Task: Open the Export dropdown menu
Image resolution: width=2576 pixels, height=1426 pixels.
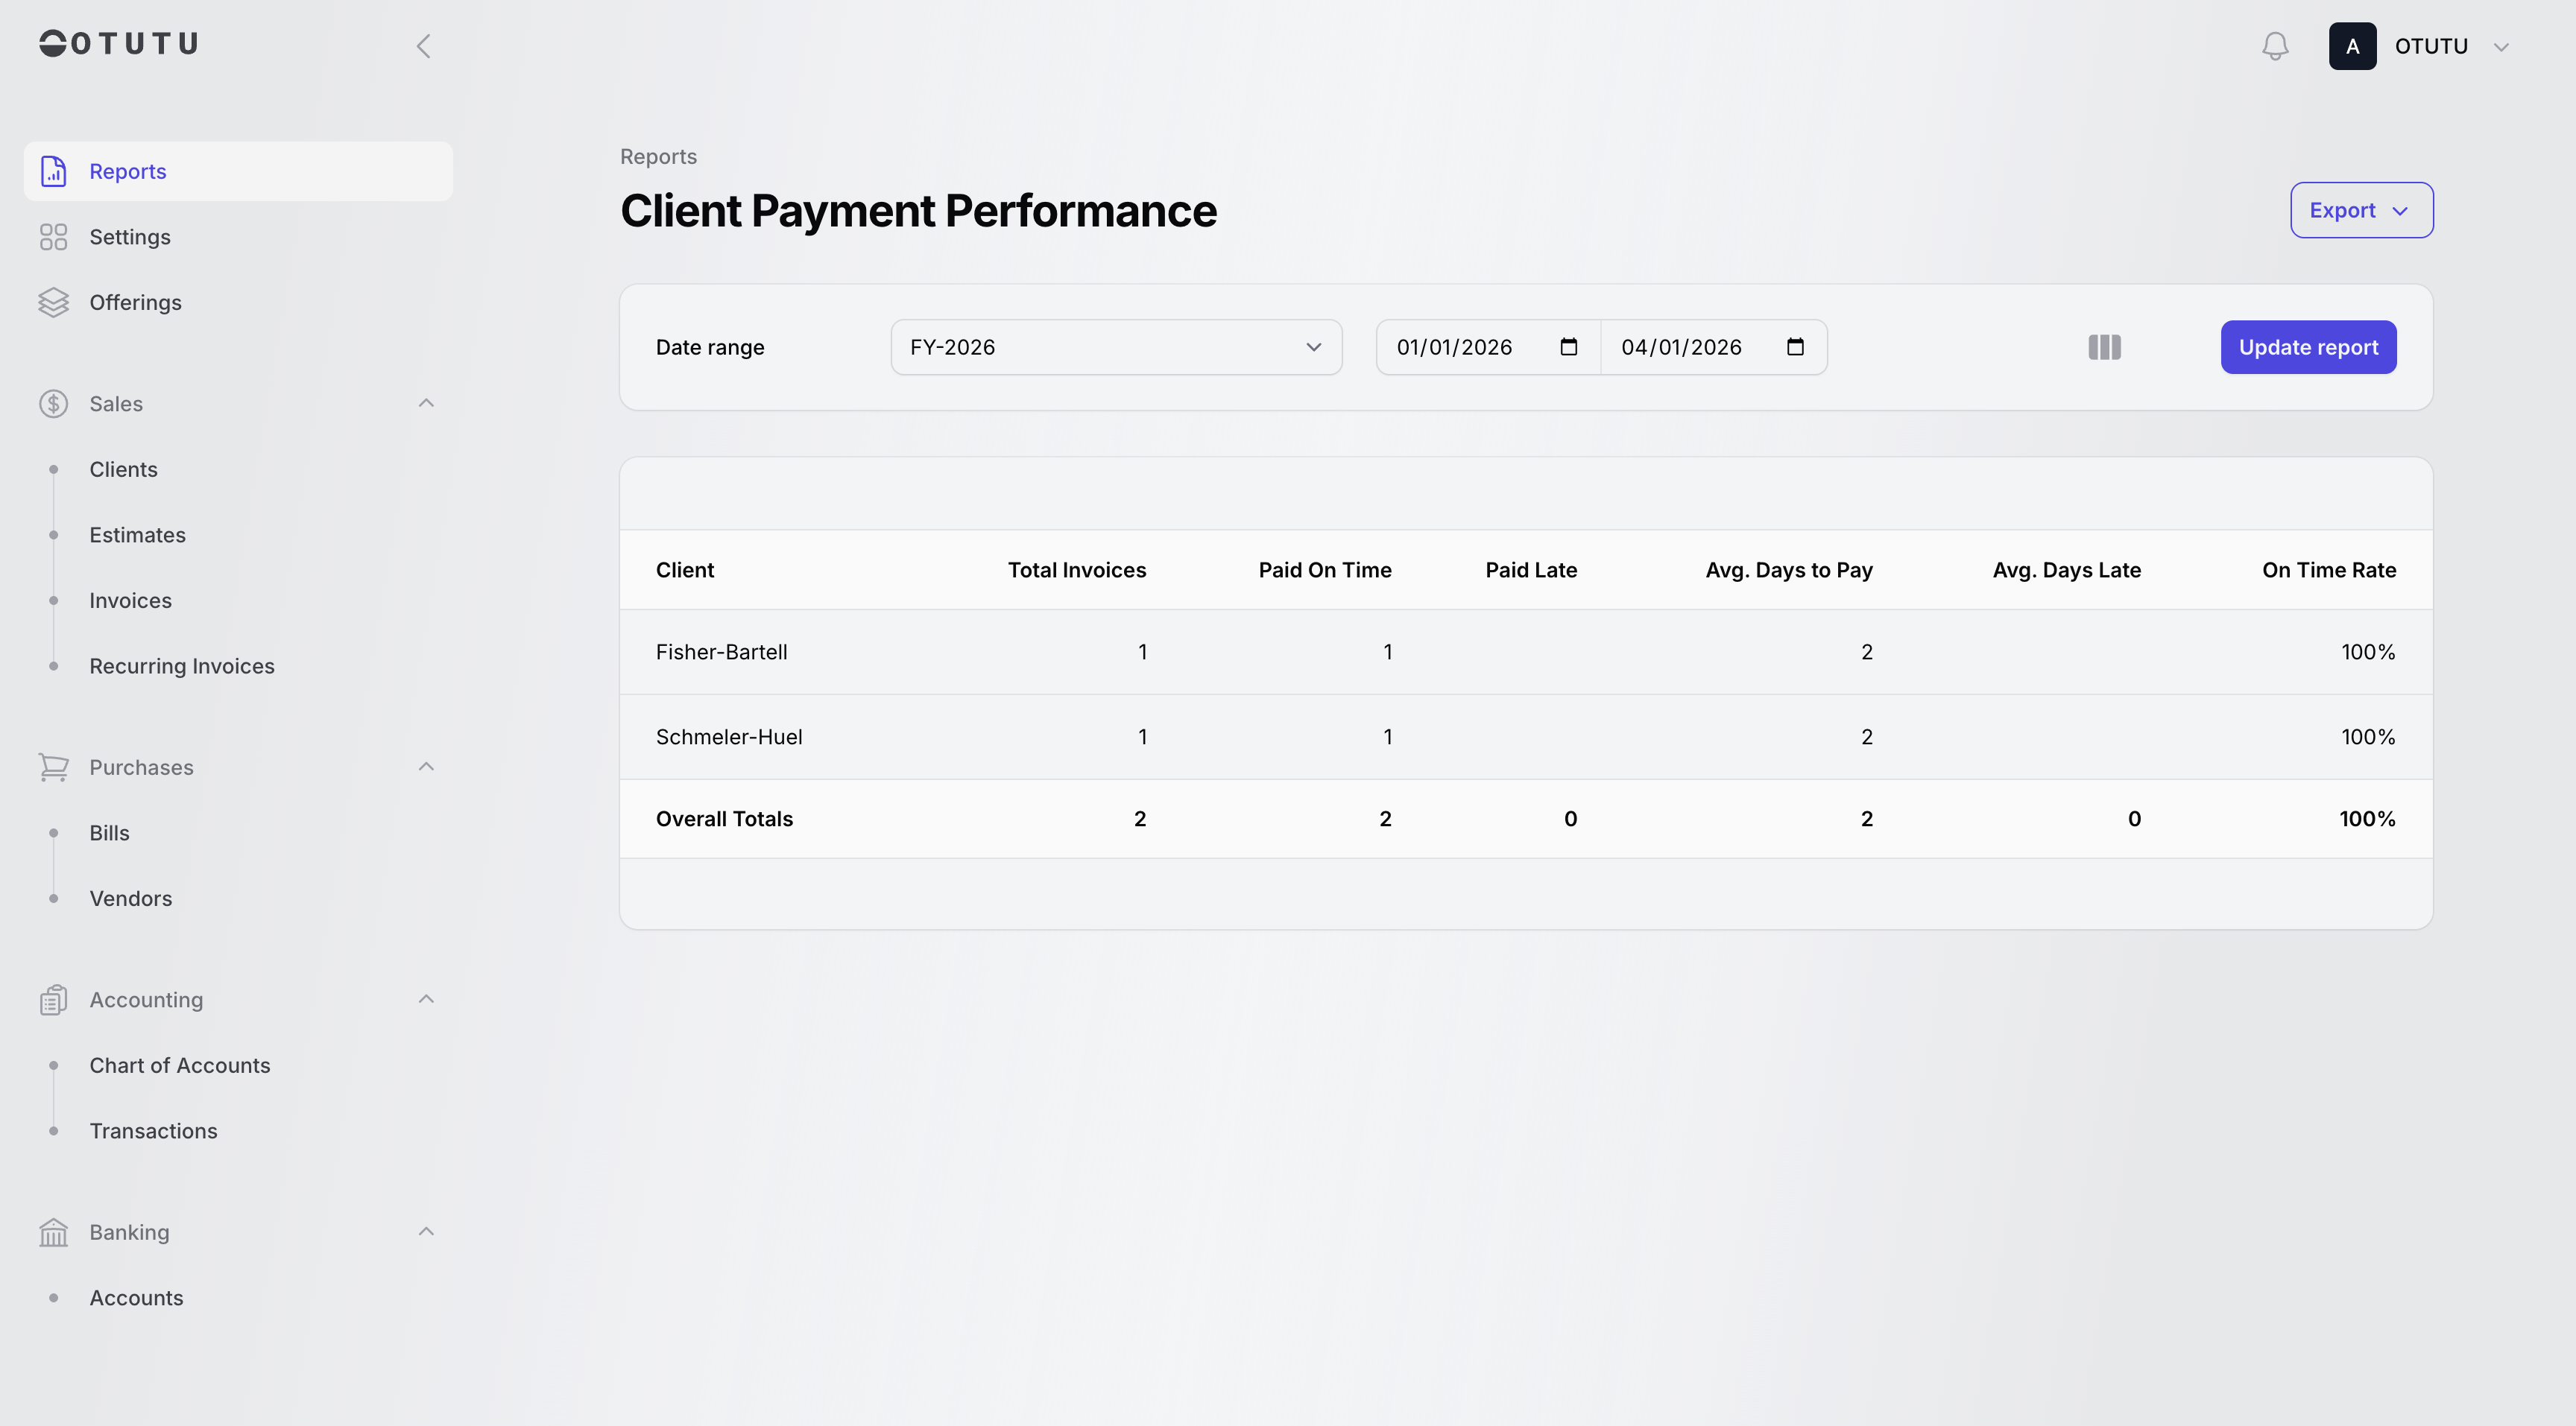Action: pos(2361,210)
